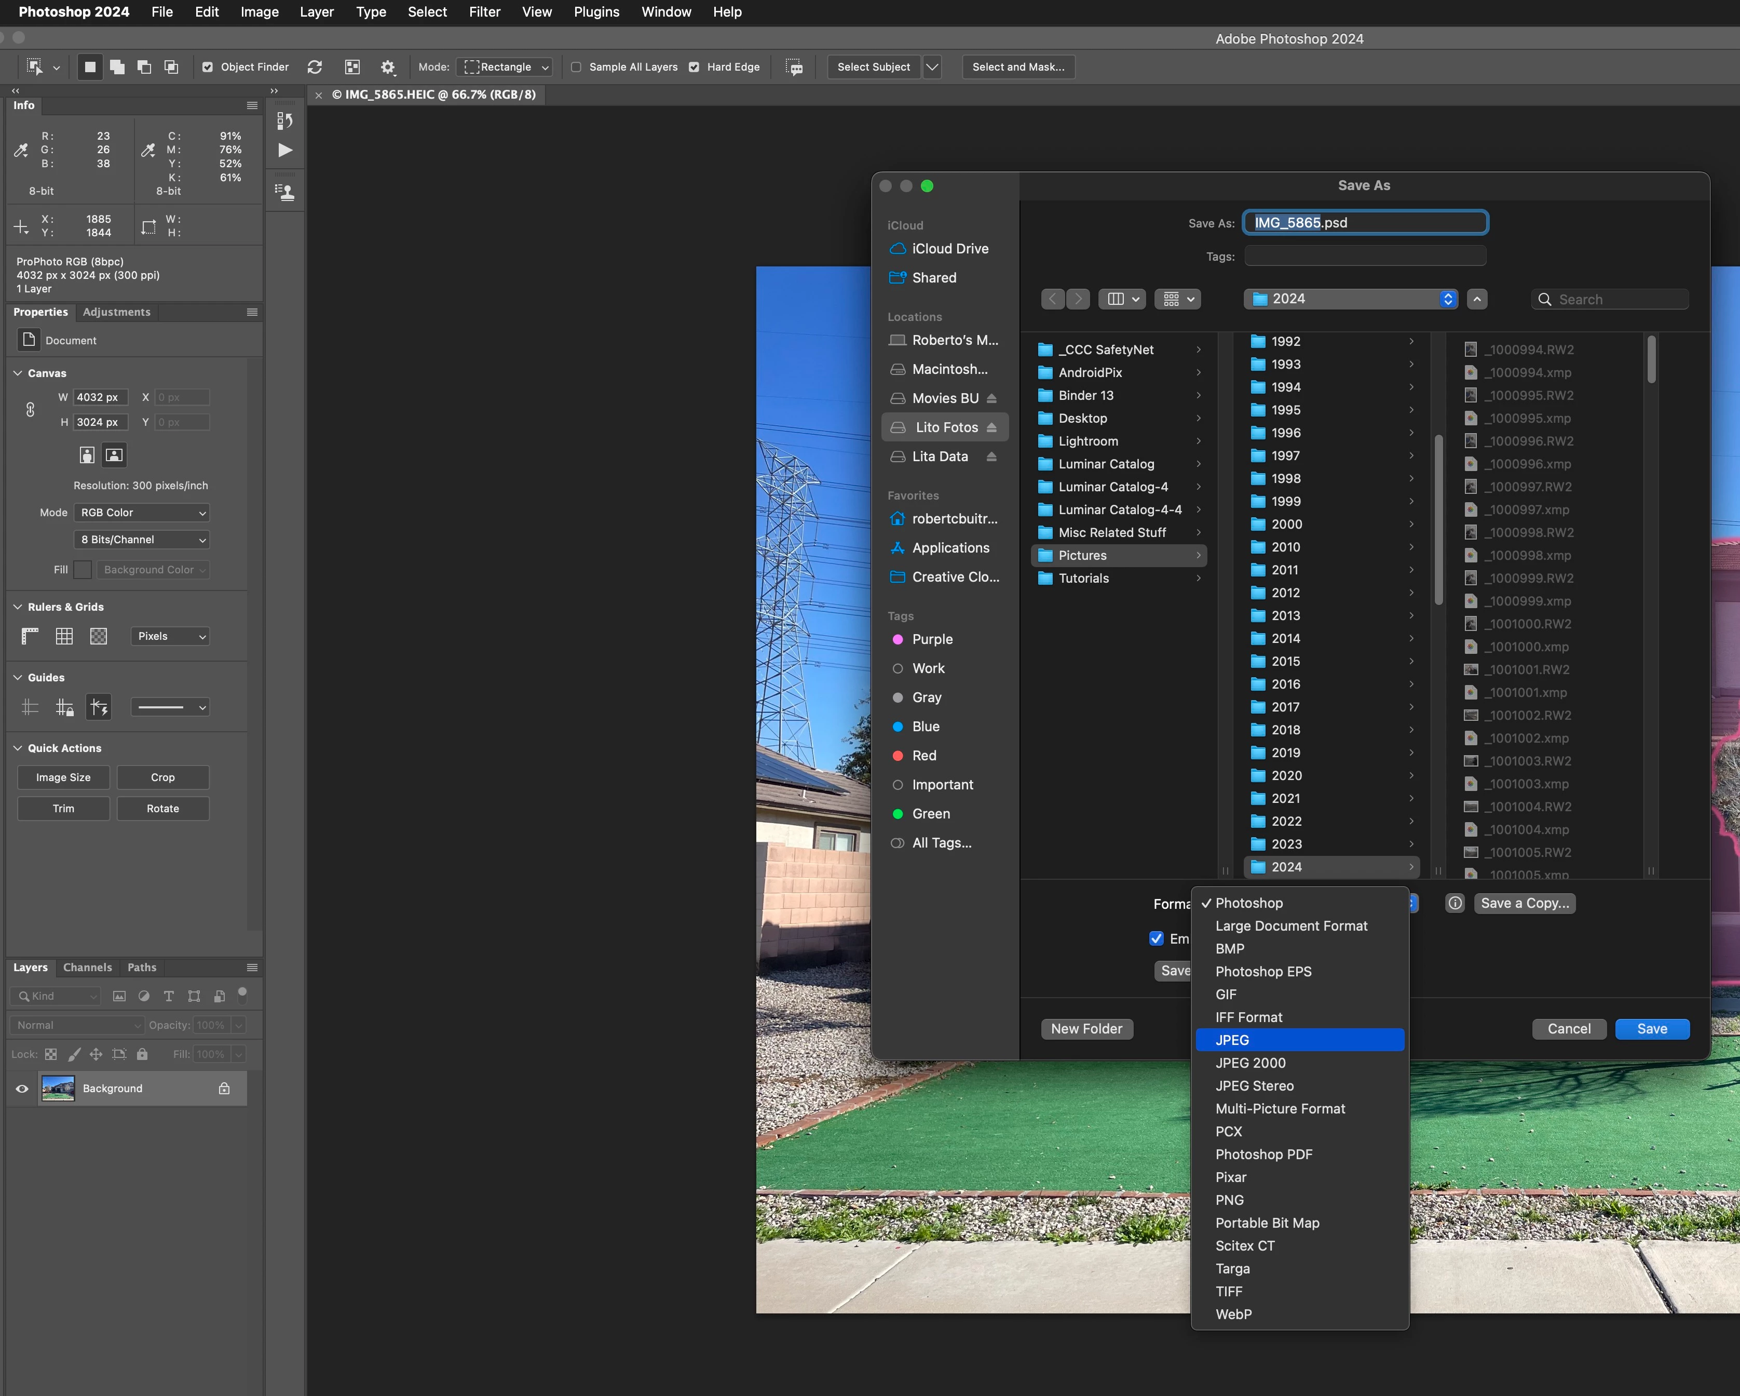The width and height of the screenshot is (1740, 1396).
Task: Click the Save a Copy button
Action: click(x=1525, y=904)
